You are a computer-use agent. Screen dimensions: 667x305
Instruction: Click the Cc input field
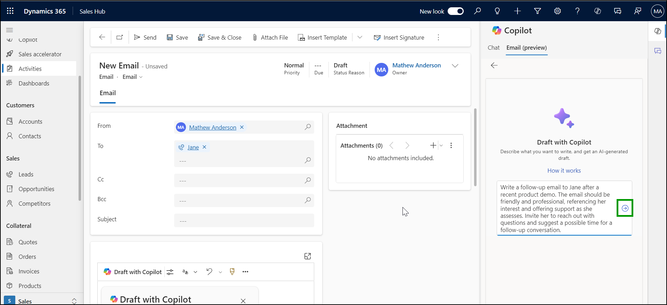244,180
